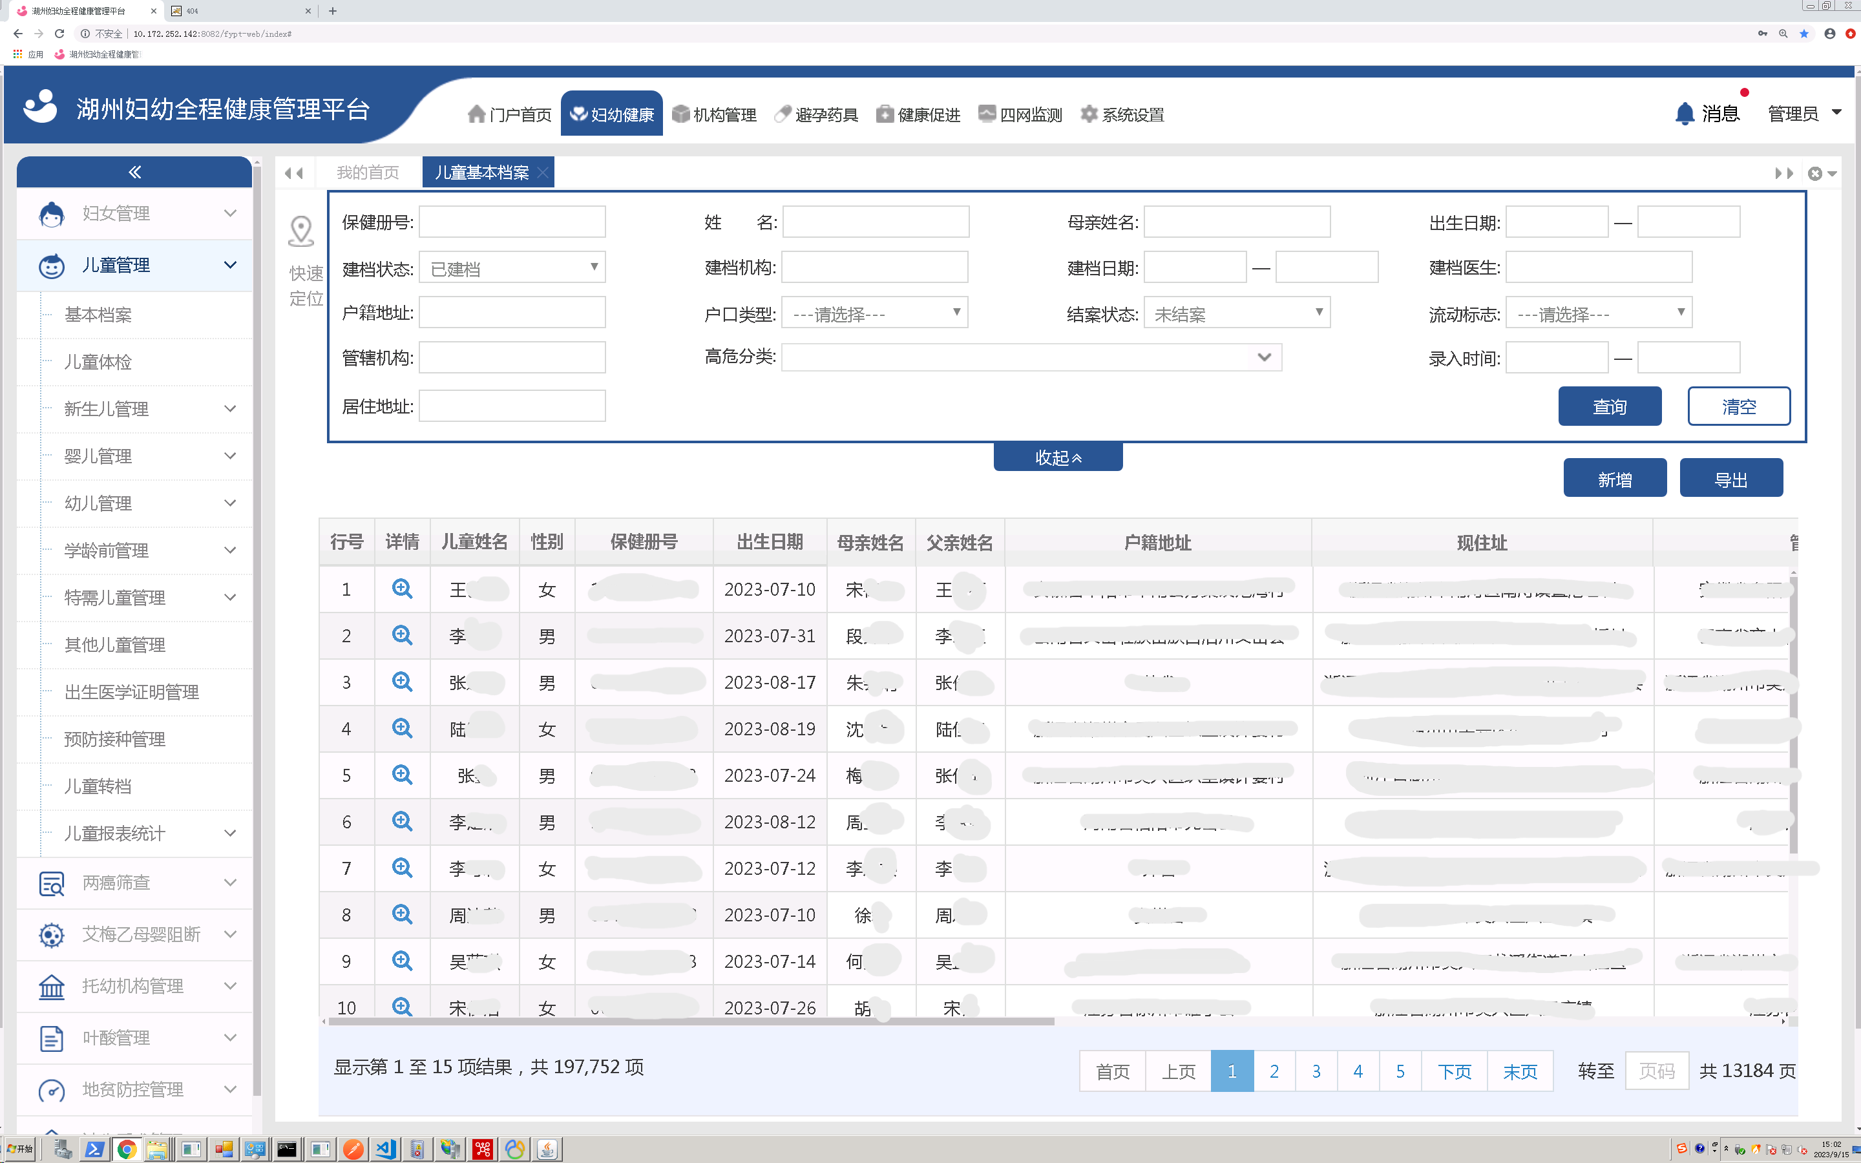Open detail magnifier for row 7
Image resolution: width=1861 pixels, height=1163 pixels.
click(x=401, y=868)
